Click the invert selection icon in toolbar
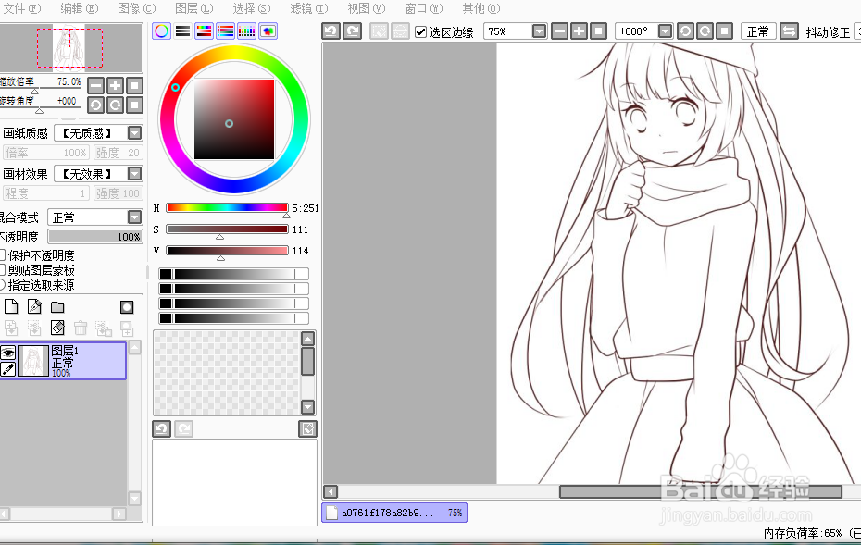 pos(400,31)
